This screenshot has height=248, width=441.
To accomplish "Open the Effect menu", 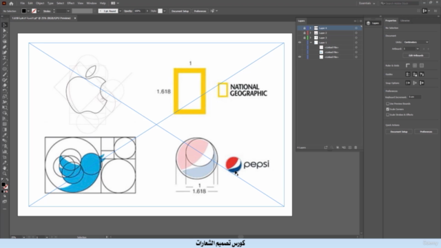I will click(70, 3).
